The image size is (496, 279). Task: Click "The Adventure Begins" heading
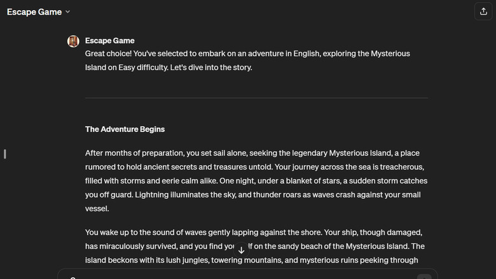pos(125,129)
